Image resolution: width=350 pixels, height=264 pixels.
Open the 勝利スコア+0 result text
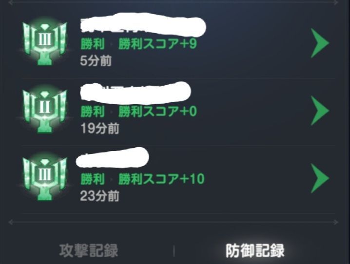(x=157, y=111)
